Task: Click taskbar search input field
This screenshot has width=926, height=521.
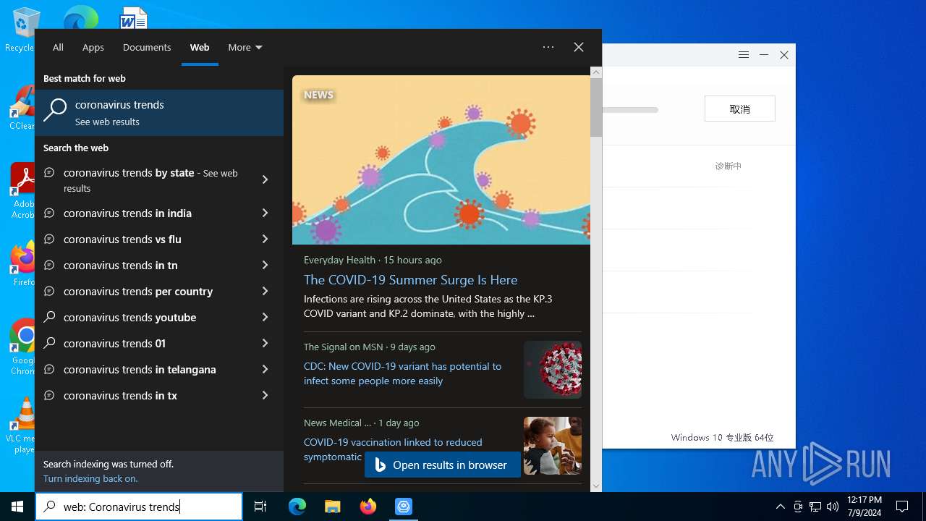Action: (x=139, y=507)
